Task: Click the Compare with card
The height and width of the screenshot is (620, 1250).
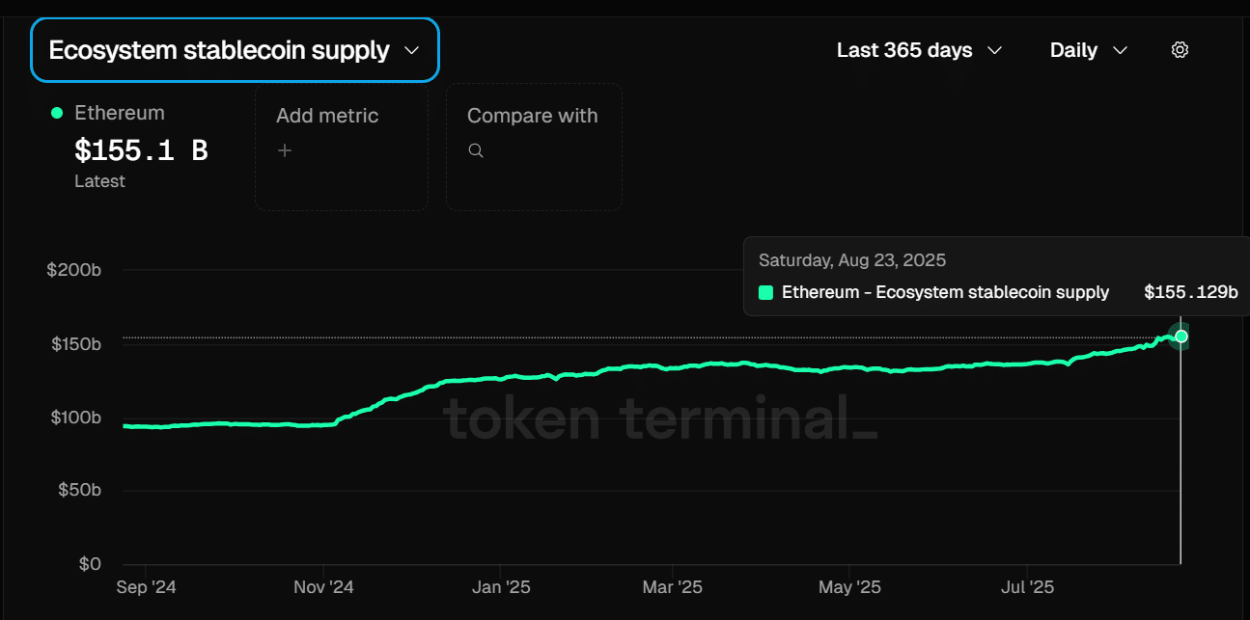Action: [534, 147]
